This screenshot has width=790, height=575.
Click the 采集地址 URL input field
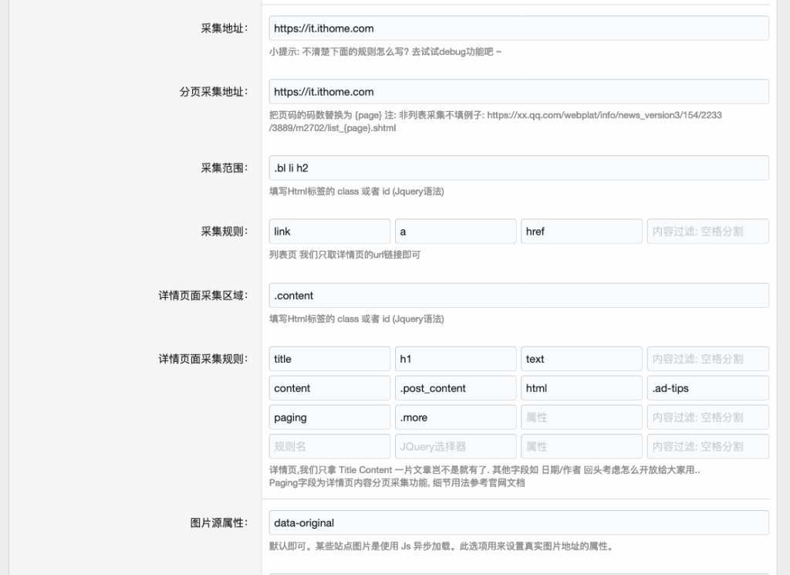coord(518,29)
